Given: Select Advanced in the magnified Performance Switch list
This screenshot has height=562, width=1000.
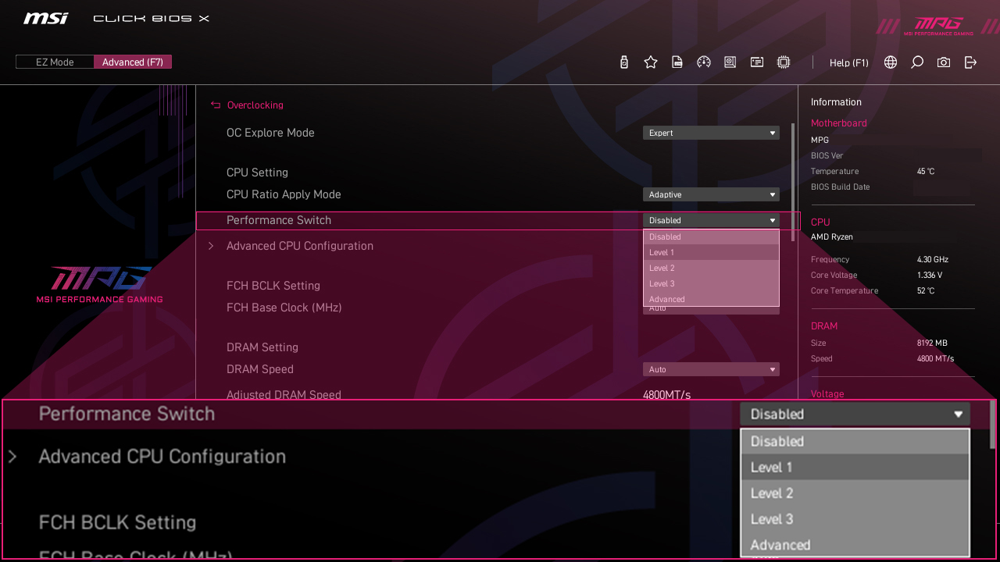Looking at the screenshot, I should pyautogui.click(x=854, y=545).
